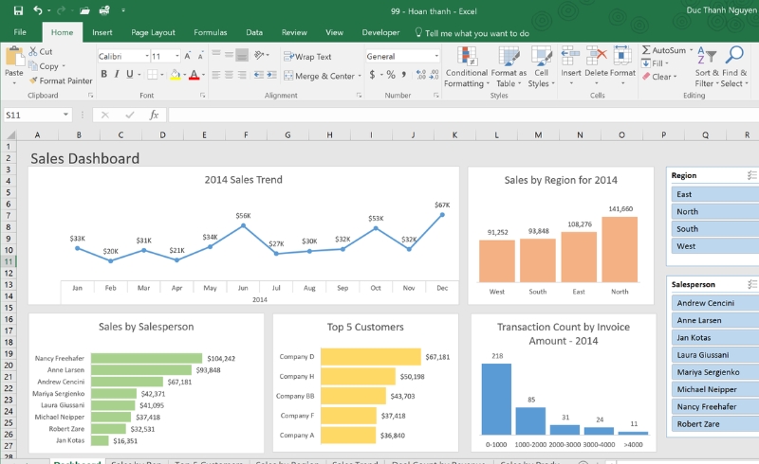Click the Insert Function fx icon
759x464 pixels.
tap(154, 115)
